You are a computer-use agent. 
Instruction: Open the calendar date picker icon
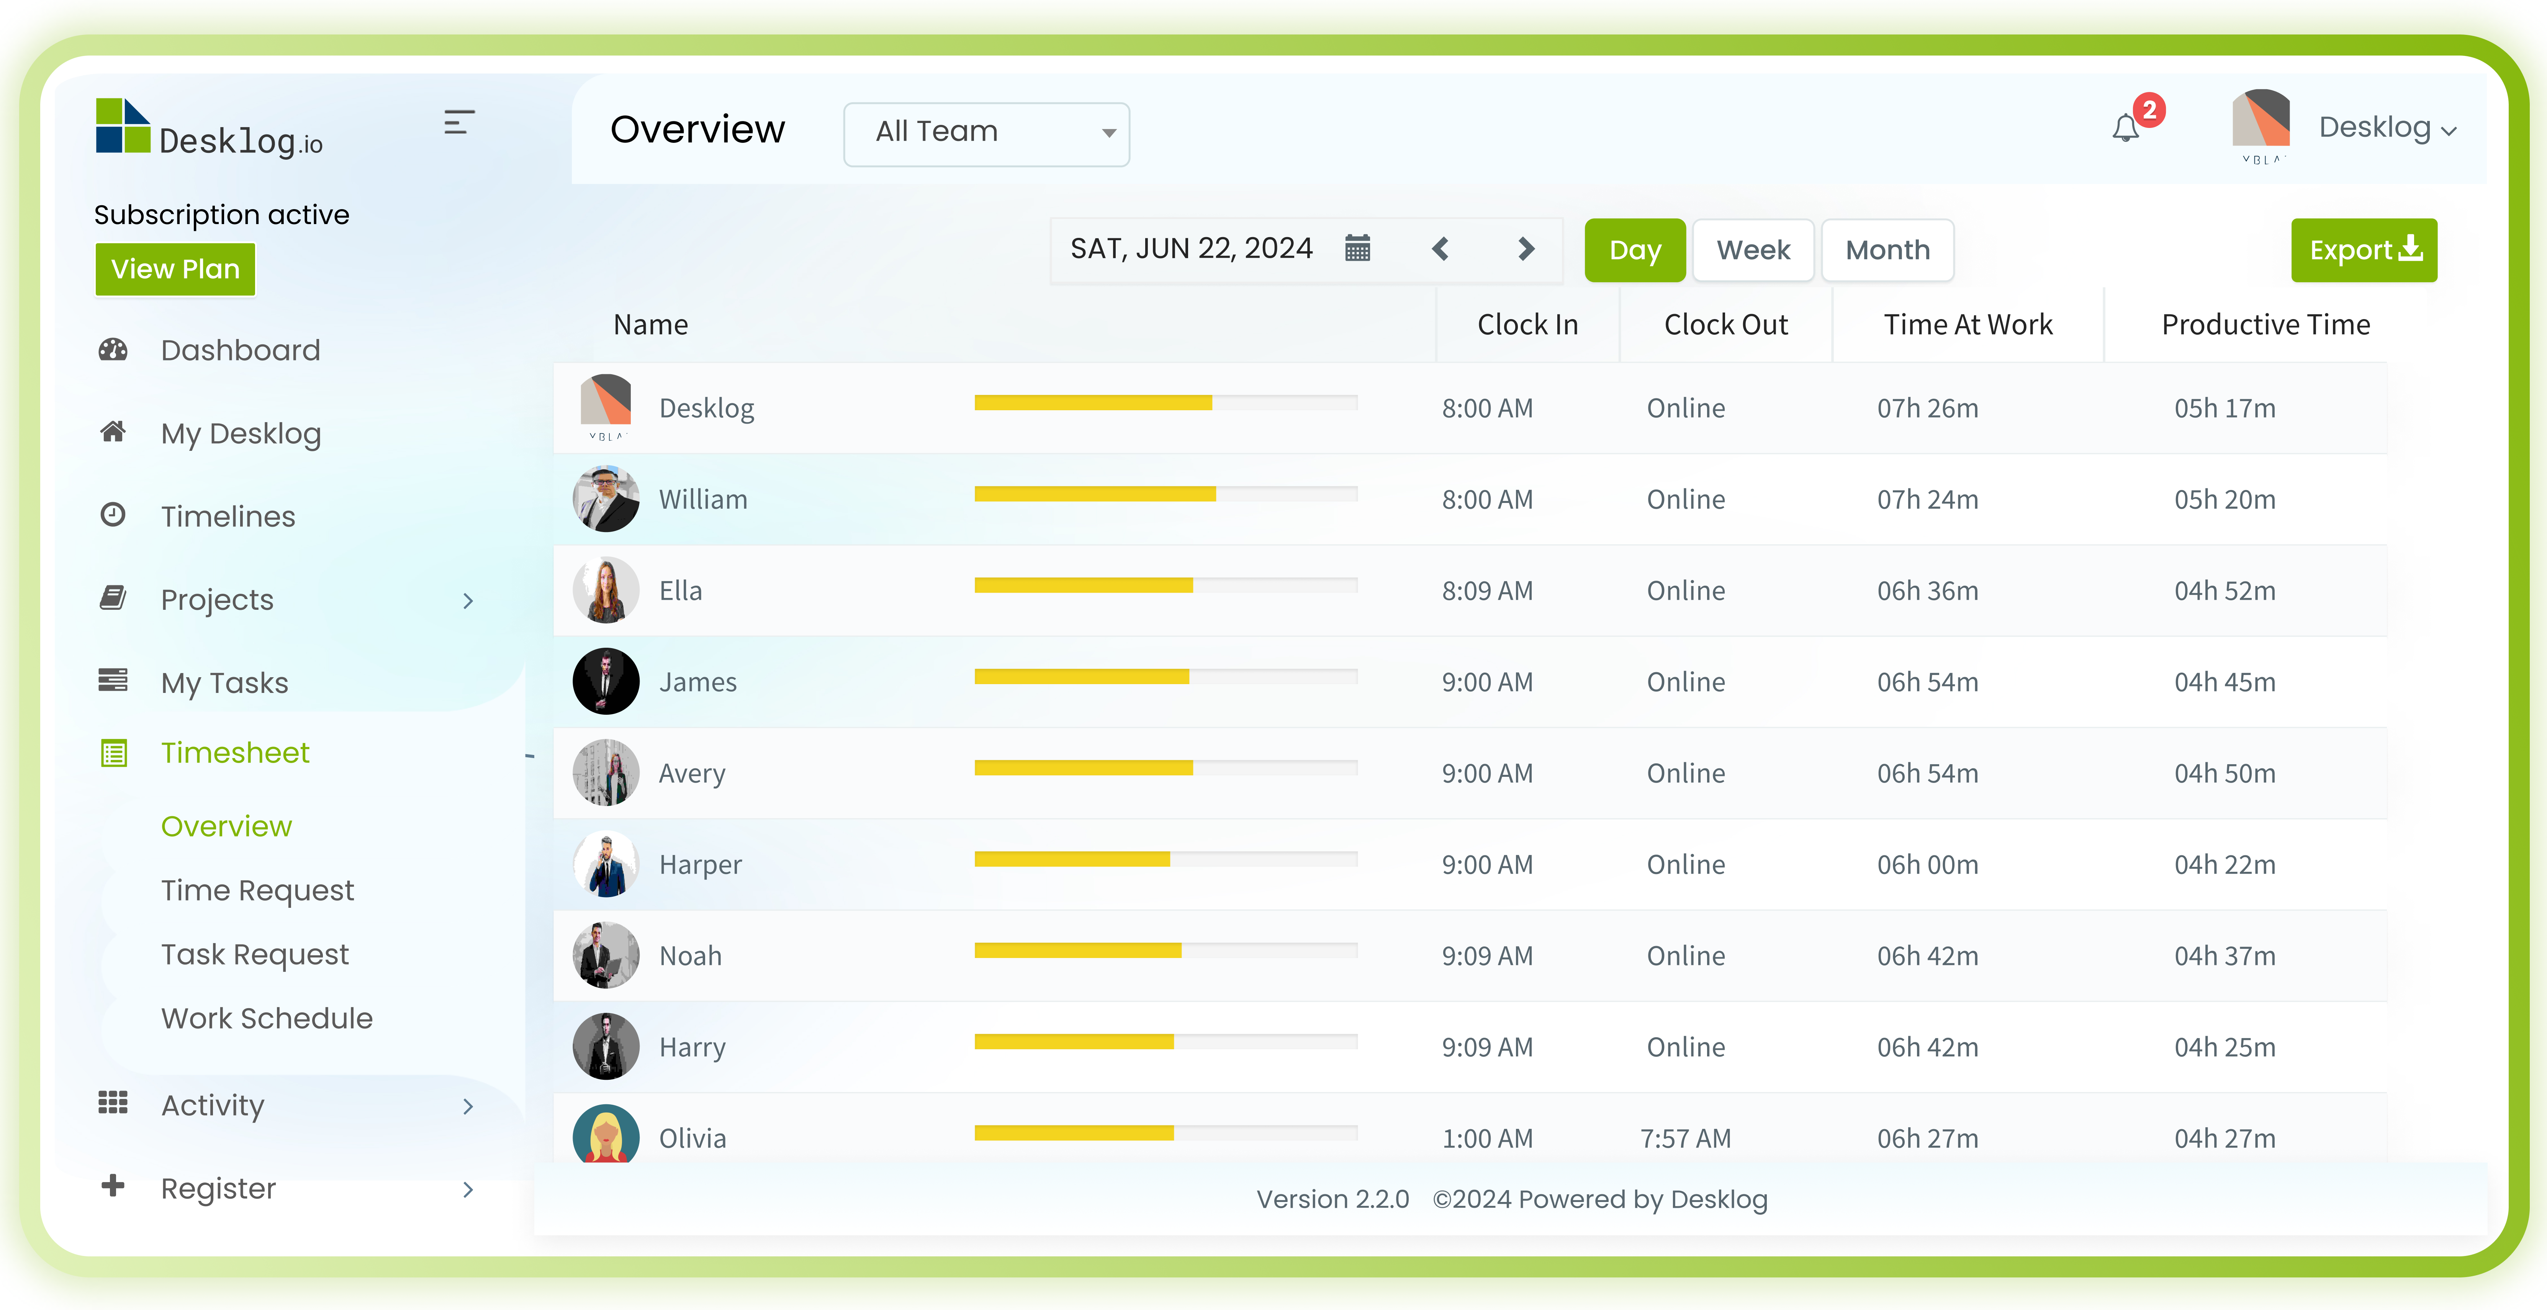coord(1357,248)
